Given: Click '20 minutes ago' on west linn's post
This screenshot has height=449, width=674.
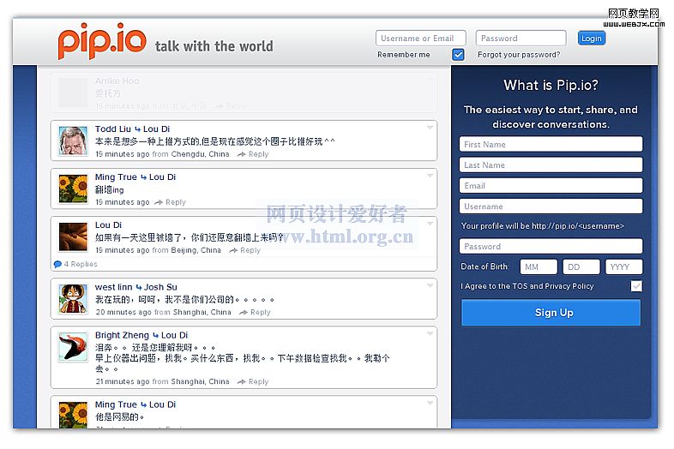Looking at the screenshot, I should (x=123, y=313).
